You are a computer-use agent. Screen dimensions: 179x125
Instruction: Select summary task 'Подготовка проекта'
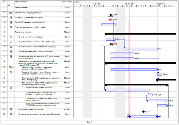point(27,31)
